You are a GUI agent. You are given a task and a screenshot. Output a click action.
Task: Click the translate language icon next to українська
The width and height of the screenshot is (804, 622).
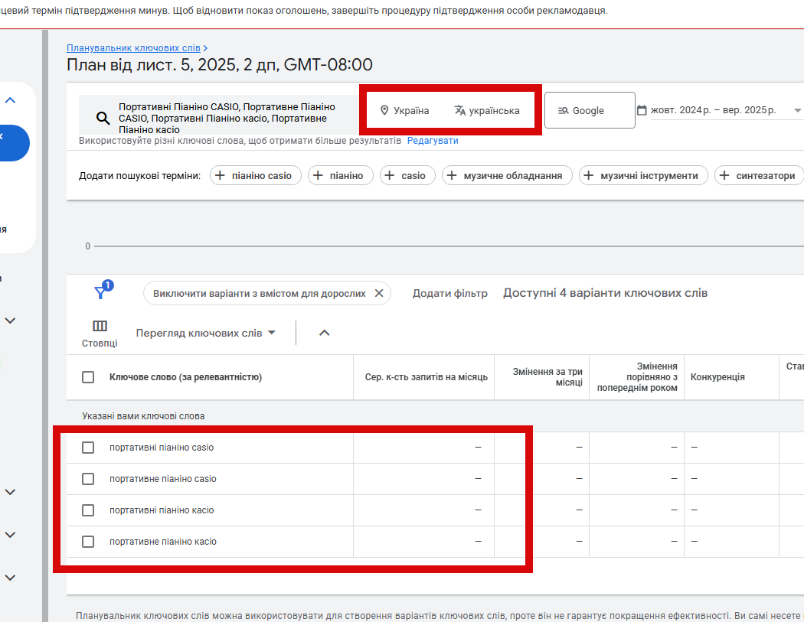tap(460, 110)
